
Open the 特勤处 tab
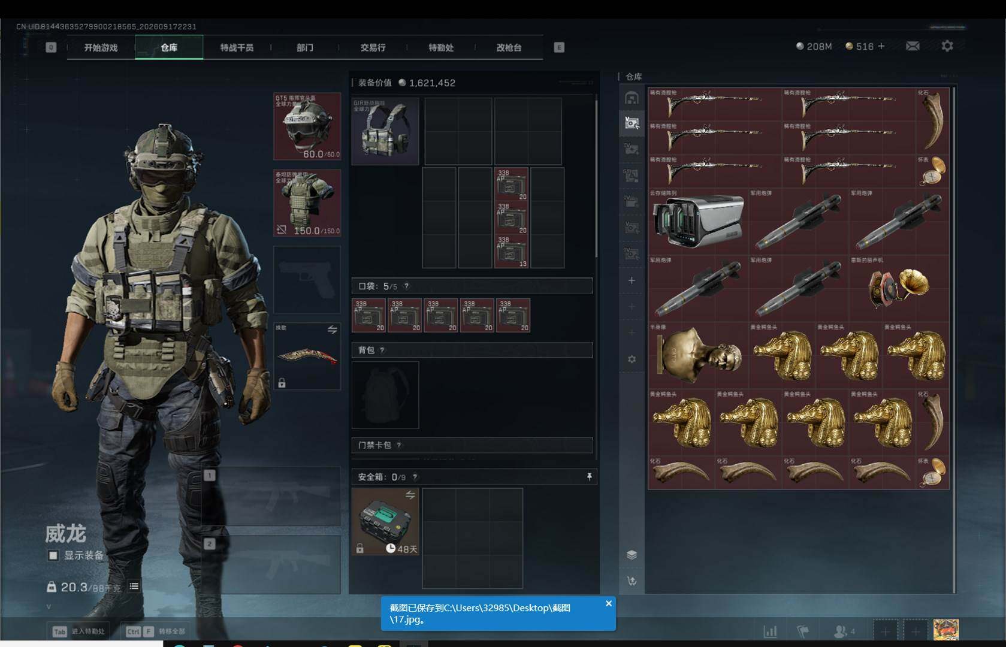[441, 47]
